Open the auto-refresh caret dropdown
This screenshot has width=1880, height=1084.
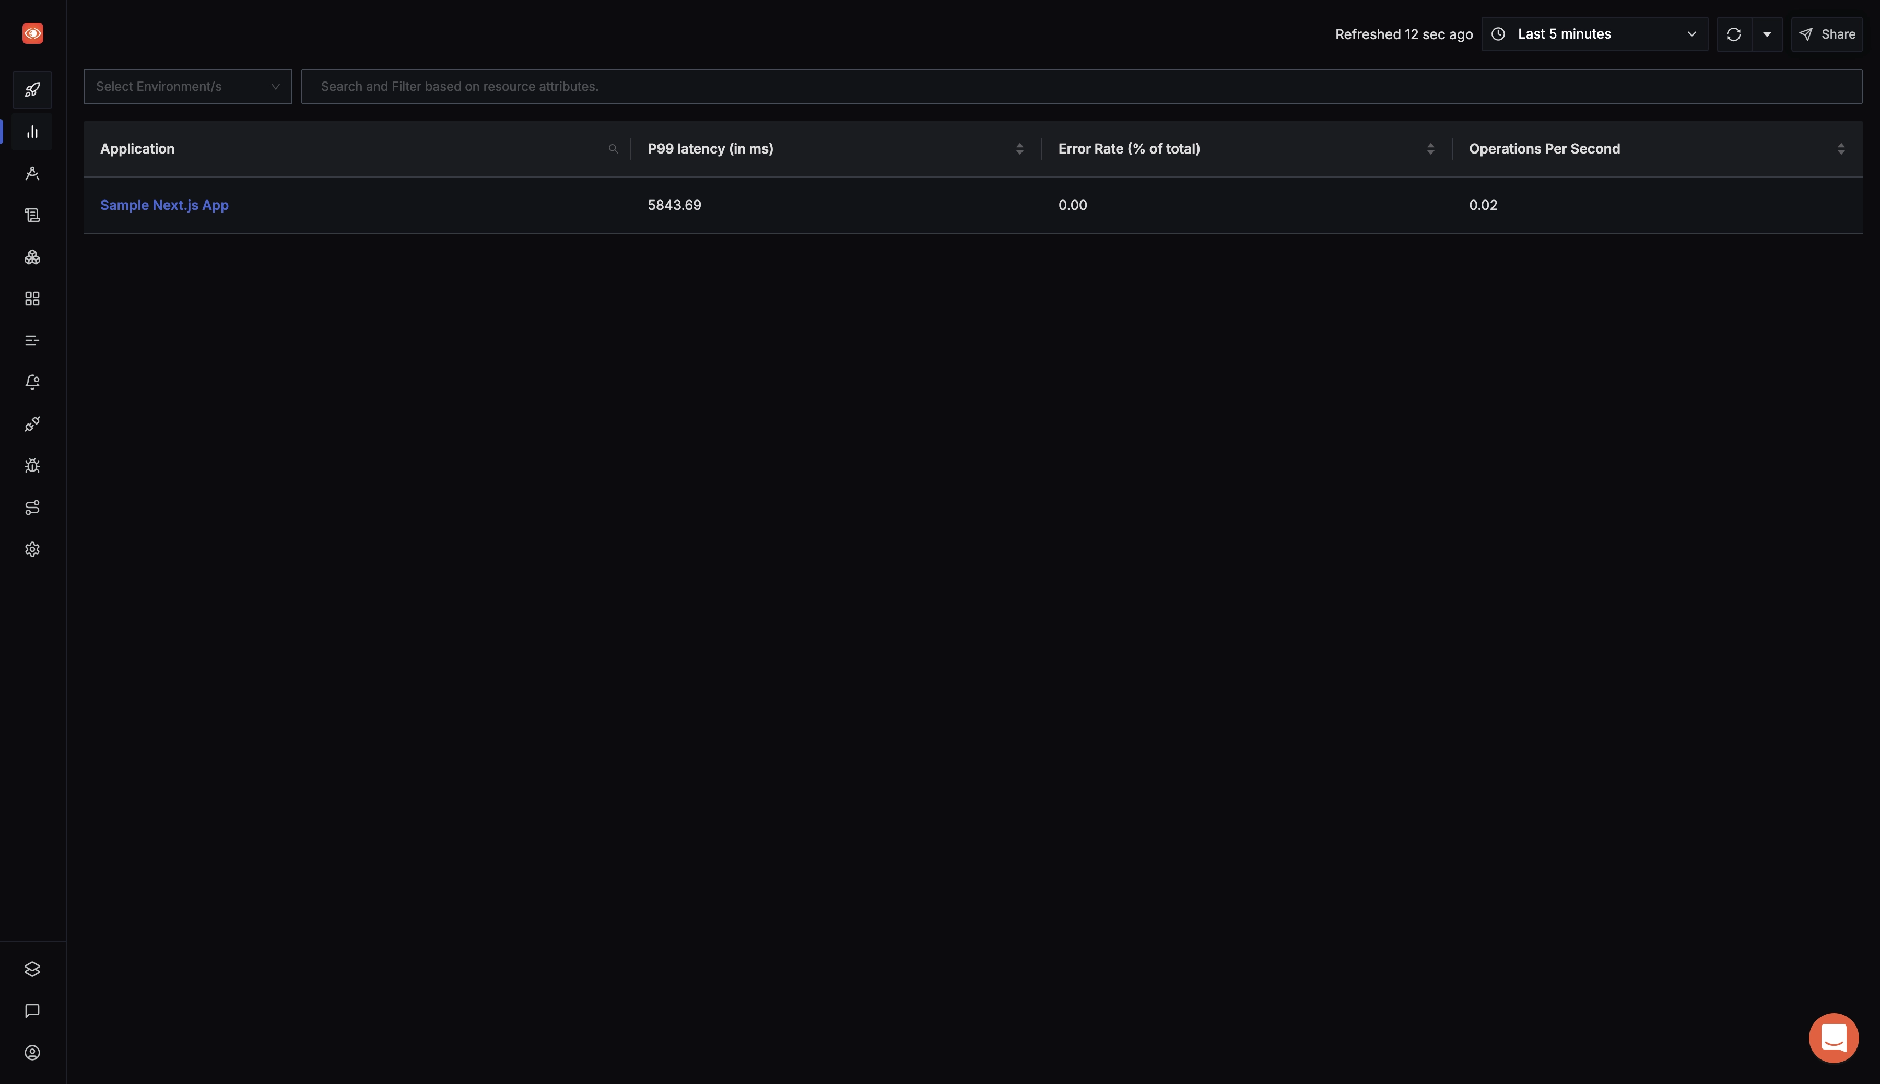click(x=1767, y=34)
